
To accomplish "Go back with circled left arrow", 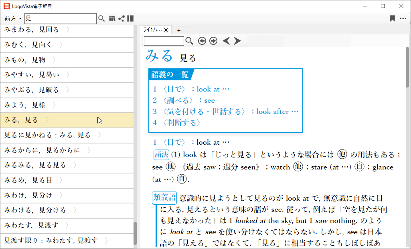I will [x=202, y=41].
